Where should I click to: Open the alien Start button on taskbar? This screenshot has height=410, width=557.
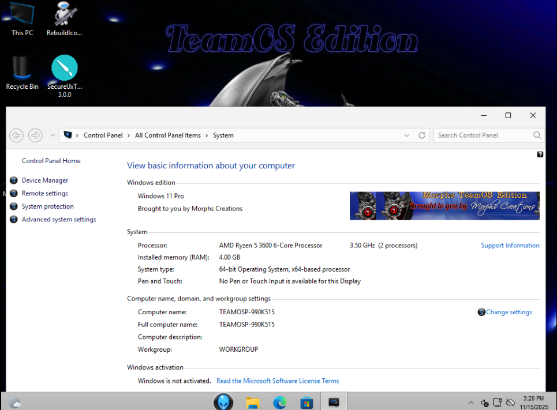click(223, 402)
